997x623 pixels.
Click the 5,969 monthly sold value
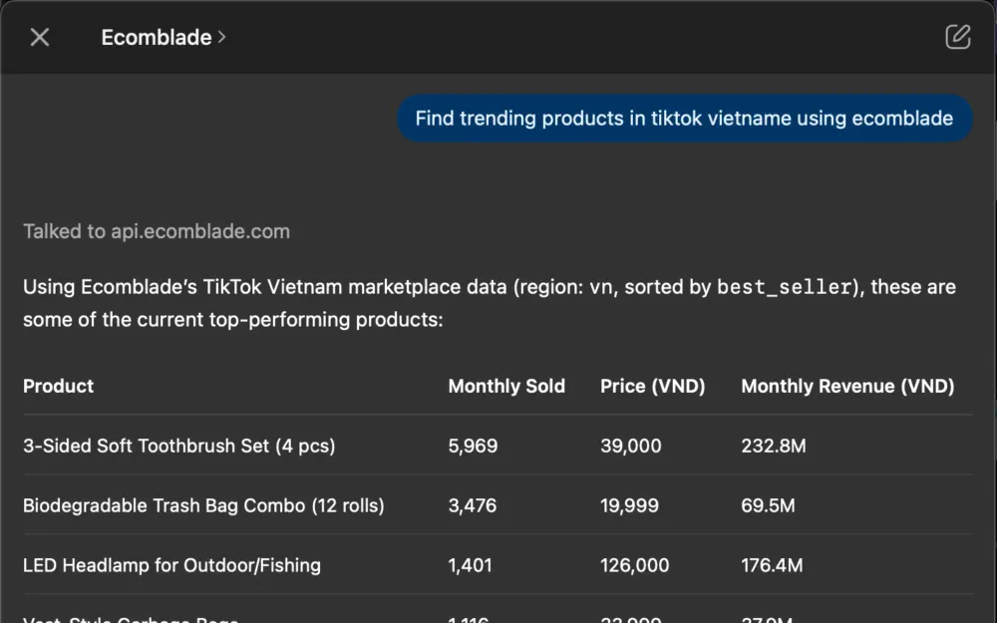tap(473, 446)
